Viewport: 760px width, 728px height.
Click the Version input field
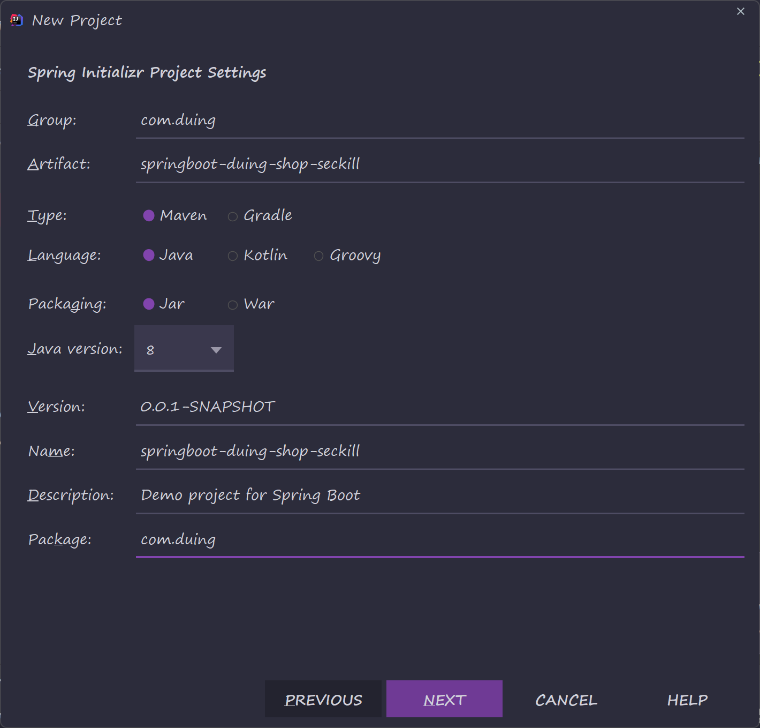click(x=440, y=408)
